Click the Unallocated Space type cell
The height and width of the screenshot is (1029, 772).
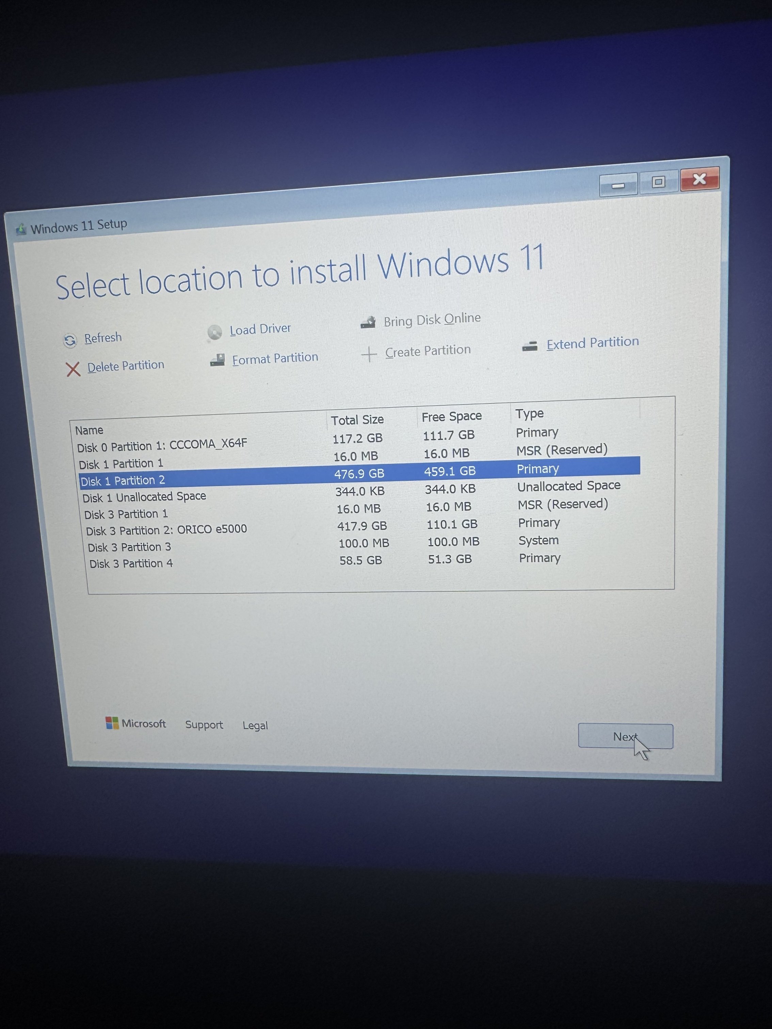(x=569, y=486)
